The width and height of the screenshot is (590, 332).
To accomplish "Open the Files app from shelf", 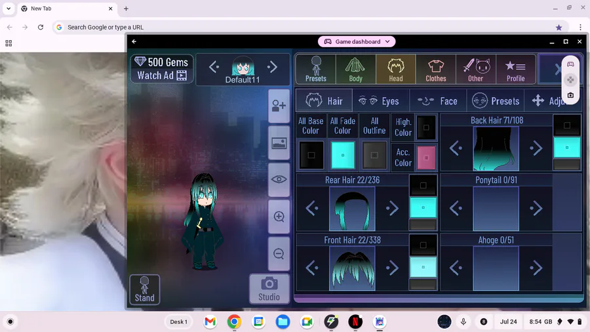I will [x=283, y=322].
